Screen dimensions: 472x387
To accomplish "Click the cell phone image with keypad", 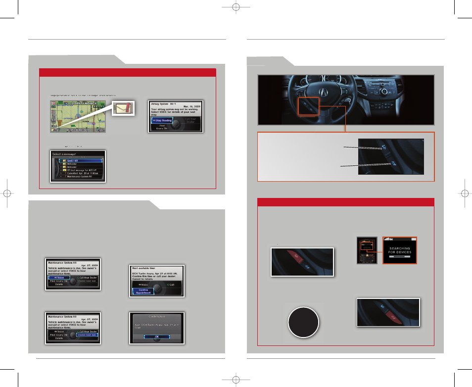I will (x=367, y=253).
